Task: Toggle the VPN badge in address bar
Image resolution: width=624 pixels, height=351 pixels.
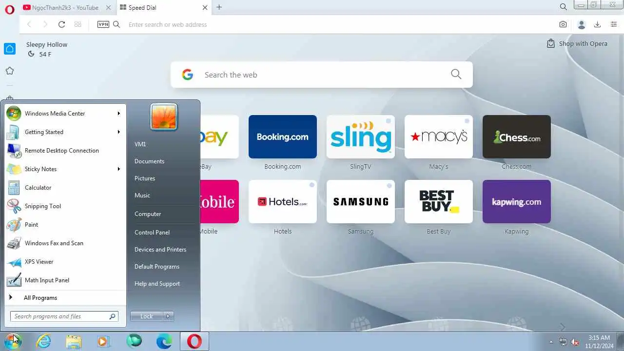Action: click(103, 24)
